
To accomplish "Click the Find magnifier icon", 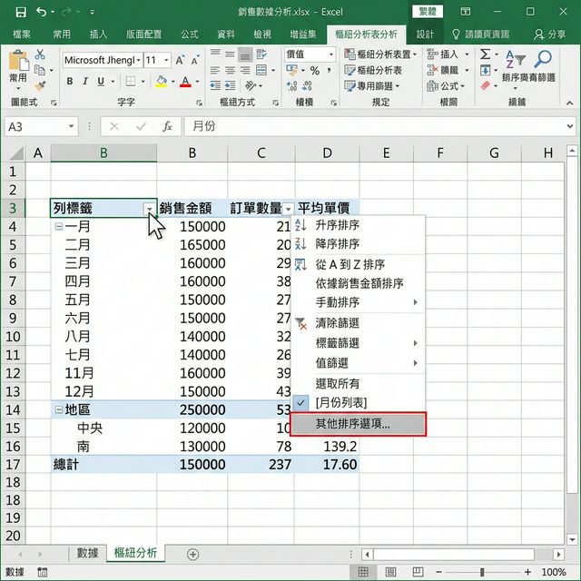I will point(543,59).
